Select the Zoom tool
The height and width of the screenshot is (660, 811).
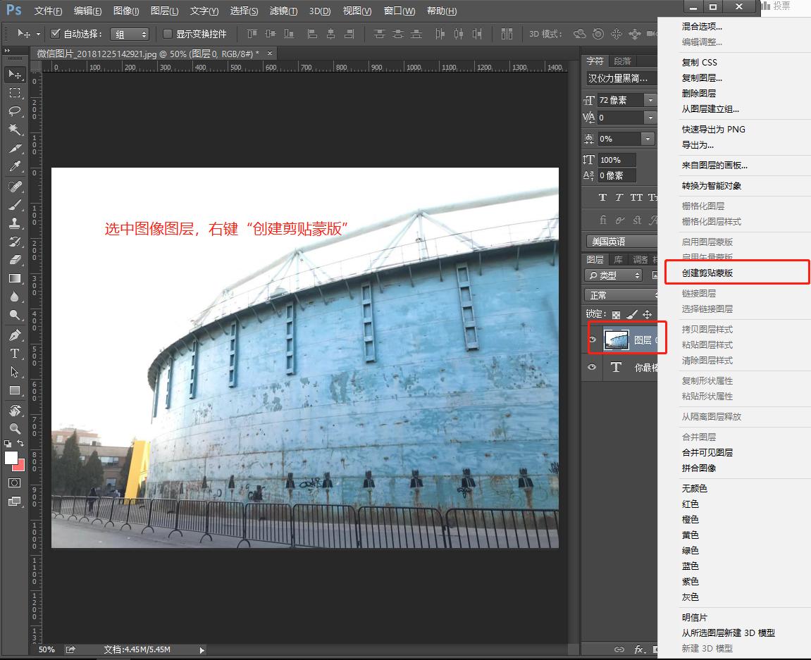pos(14,428)
